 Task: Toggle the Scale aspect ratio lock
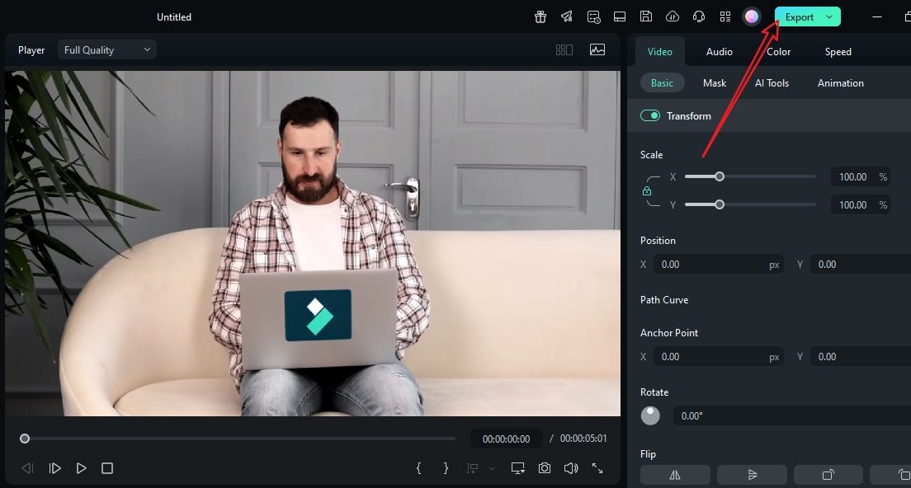tap(647, 191)
